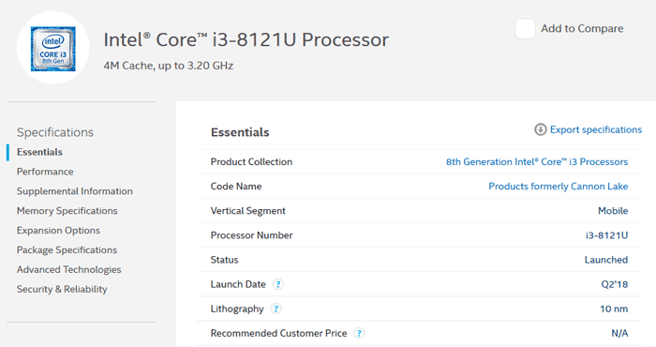Check the Add to Compare checkbox
This screenshot has height=347, width=656.
(525, 28)
